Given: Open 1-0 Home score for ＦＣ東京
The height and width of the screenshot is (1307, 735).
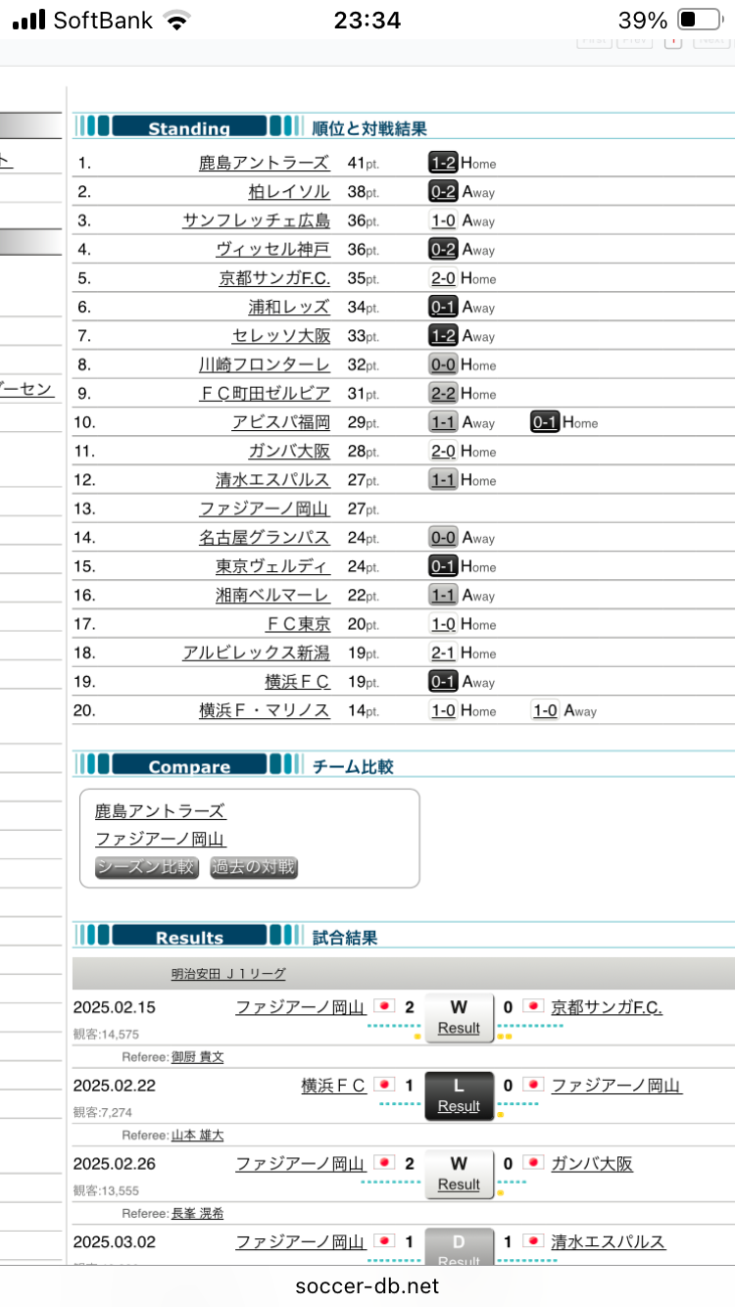Looking at the screenshot, I should click(443, 626).
